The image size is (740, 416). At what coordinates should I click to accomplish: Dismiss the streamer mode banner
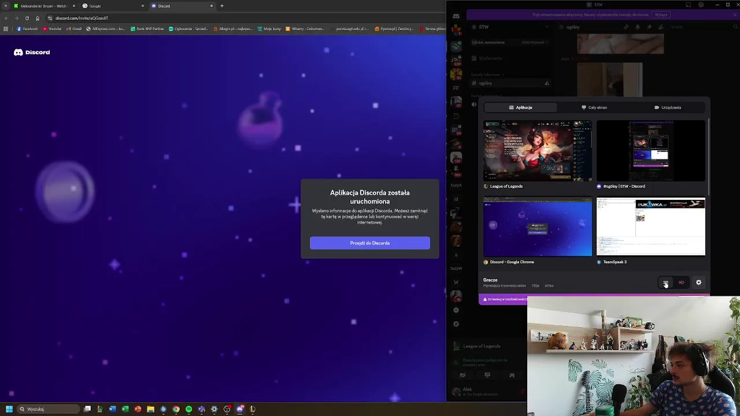pyautogui.click(x=734, y=15)
